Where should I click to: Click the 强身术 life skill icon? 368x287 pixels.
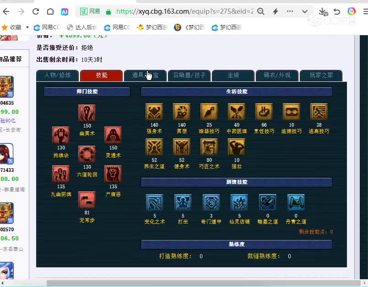(x=154, y=112)
